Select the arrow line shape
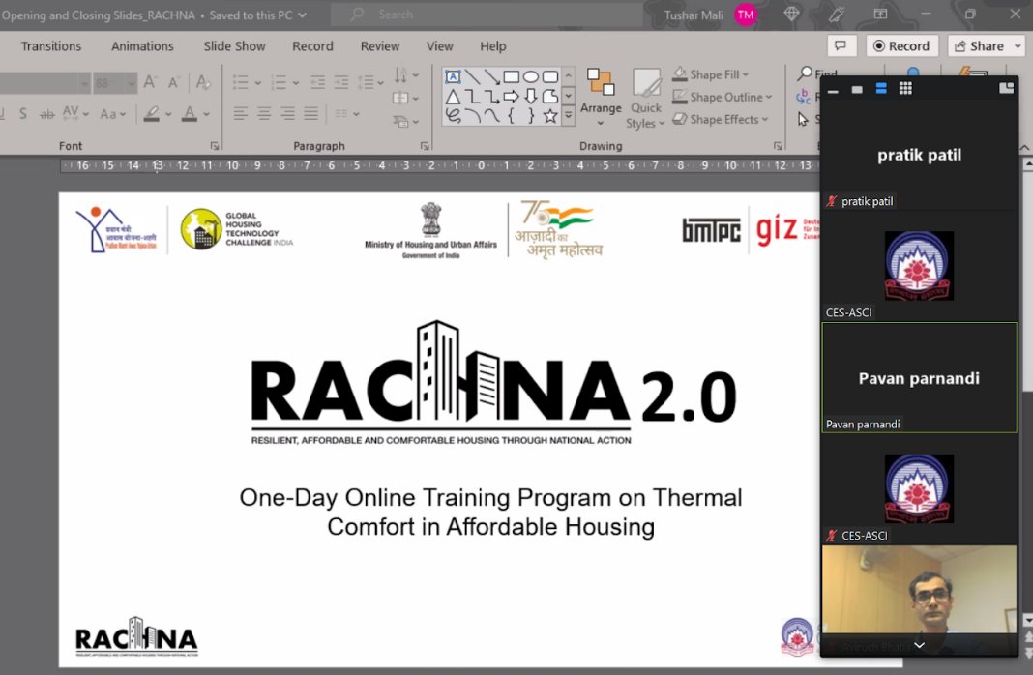1033x675 pixels. pyautogui.click(x=492, y=77)
